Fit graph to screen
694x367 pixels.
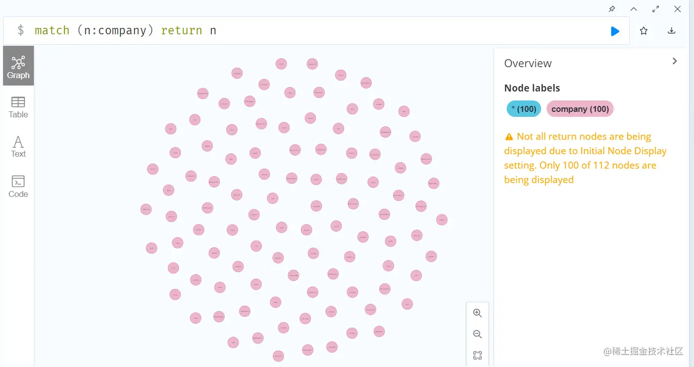click(x=477, y=355)
